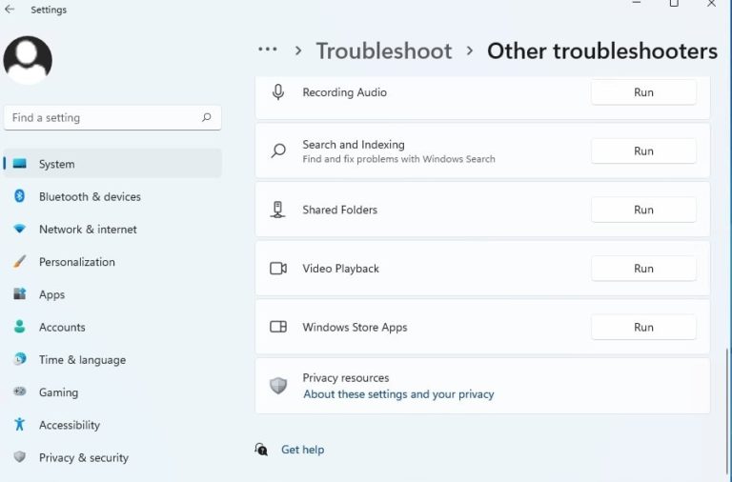Open About these settings and your privacy

pyautogui.click(x=398, y=394)
